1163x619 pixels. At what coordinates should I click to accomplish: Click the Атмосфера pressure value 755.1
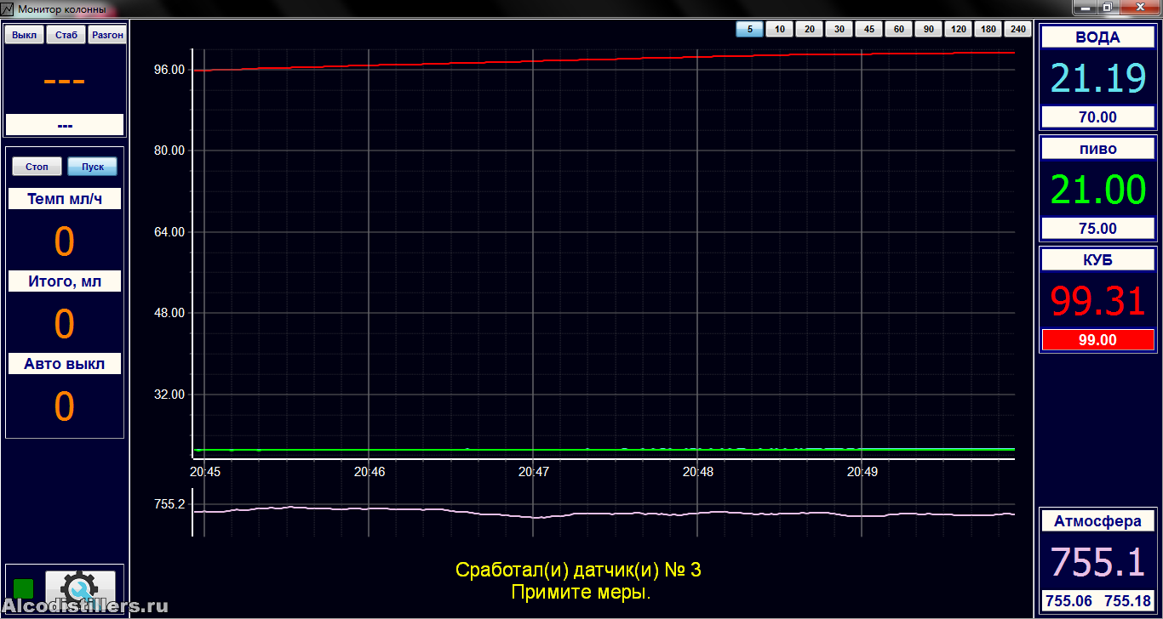(x=1097, y=562)
